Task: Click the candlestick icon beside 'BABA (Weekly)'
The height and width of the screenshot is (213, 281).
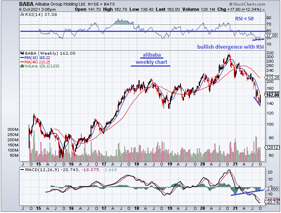Action: pyautogui.click(x=22, y=53)
